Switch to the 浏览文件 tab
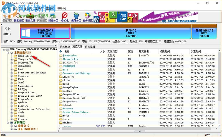The width and height of the screenshot is (222, 137). [x=77, y=46]
